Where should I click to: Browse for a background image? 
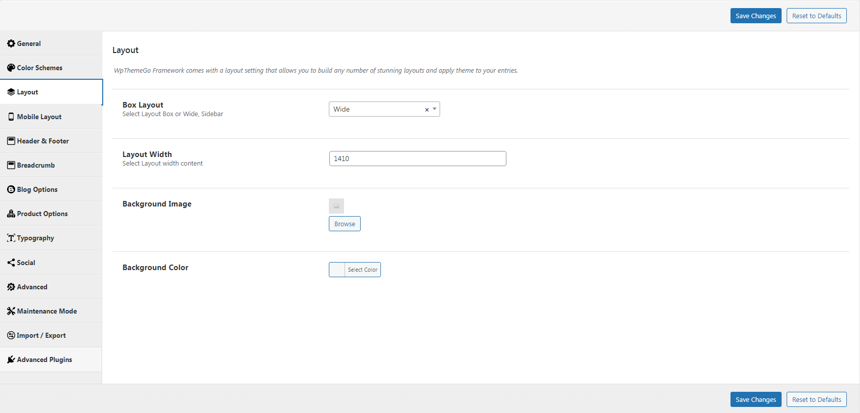tap(345, 224)
